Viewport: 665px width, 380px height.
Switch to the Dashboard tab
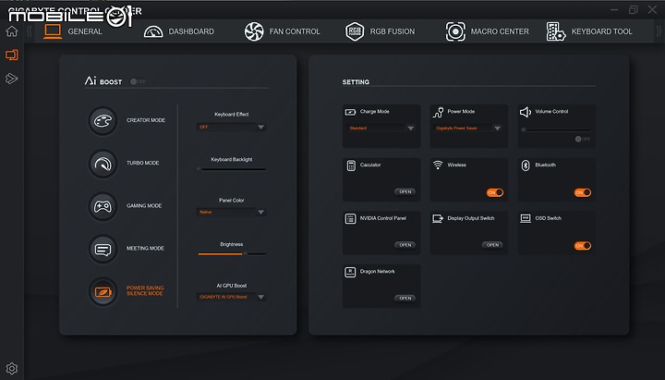click(x=178, y=31)
